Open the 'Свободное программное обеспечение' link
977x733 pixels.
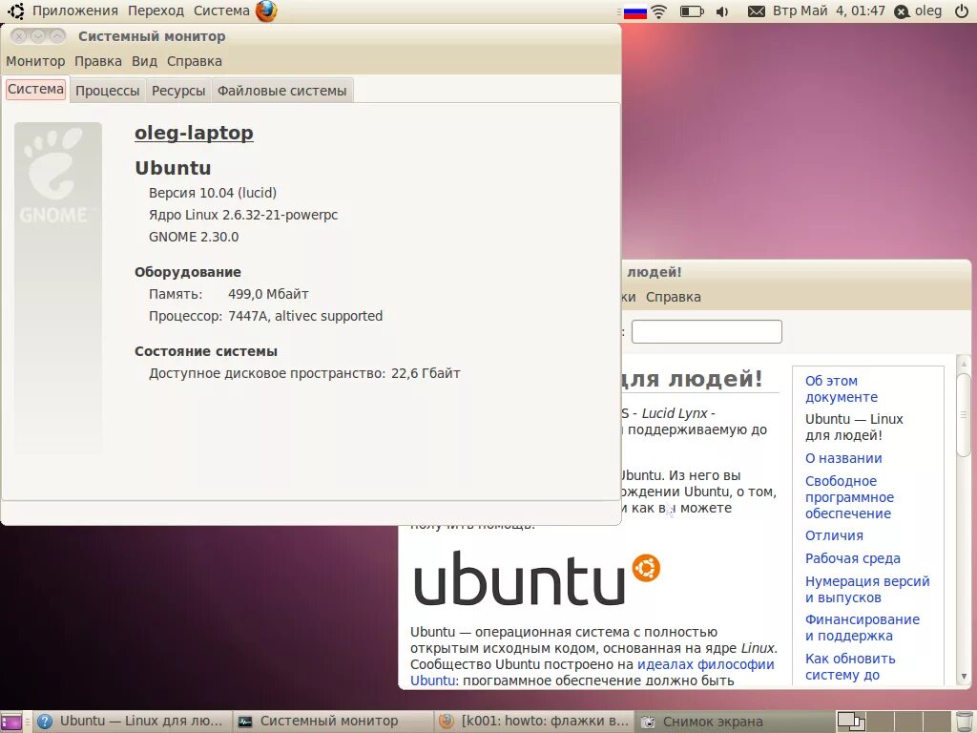849,497
